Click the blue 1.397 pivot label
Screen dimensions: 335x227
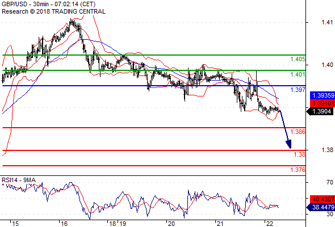(x=298, y=90)
